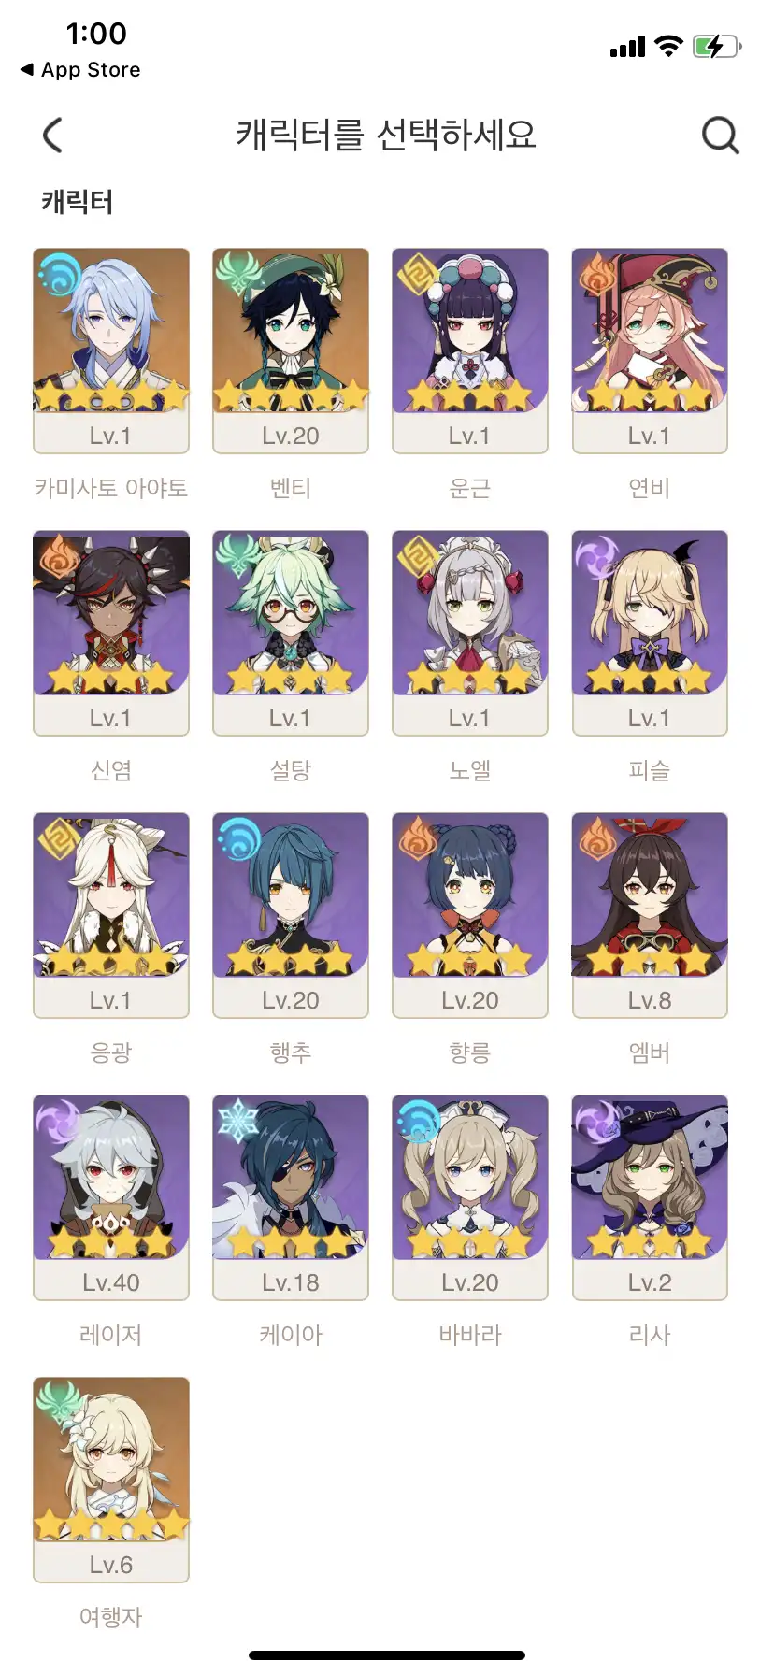774x1675 pixels.
Task: Choose 행추 Lv.20 character
Action: click(x=291, y=915)
